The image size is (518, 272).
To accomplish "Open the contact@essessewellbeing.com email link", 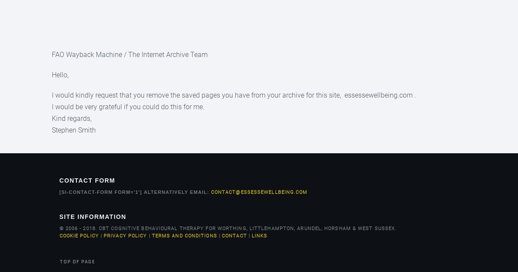I will point(259,192).
